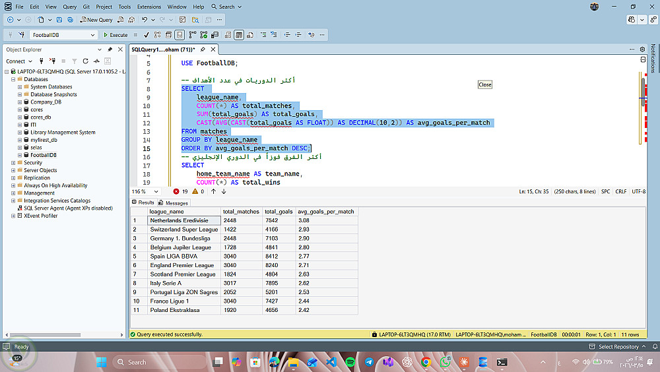This screenshot has width=660, height=372.
Task: Click the Save file icon
Action: pyautogui.click(x=60, y=20)
